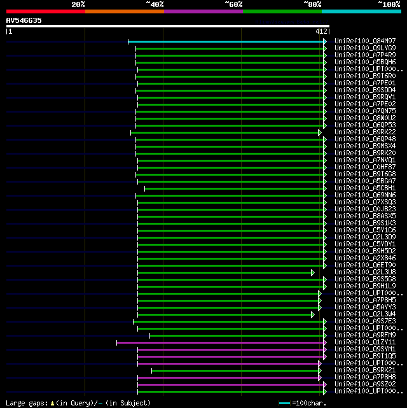Click the UniRef100_B9I1Q5 hit label

365,356
